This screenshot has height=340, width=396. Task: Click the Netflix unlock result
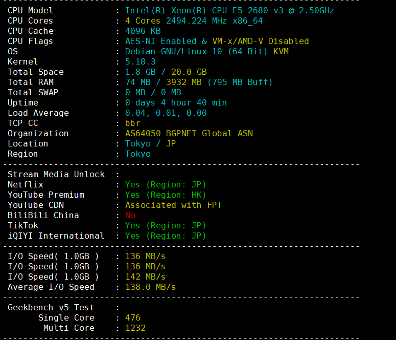(166, 184)
